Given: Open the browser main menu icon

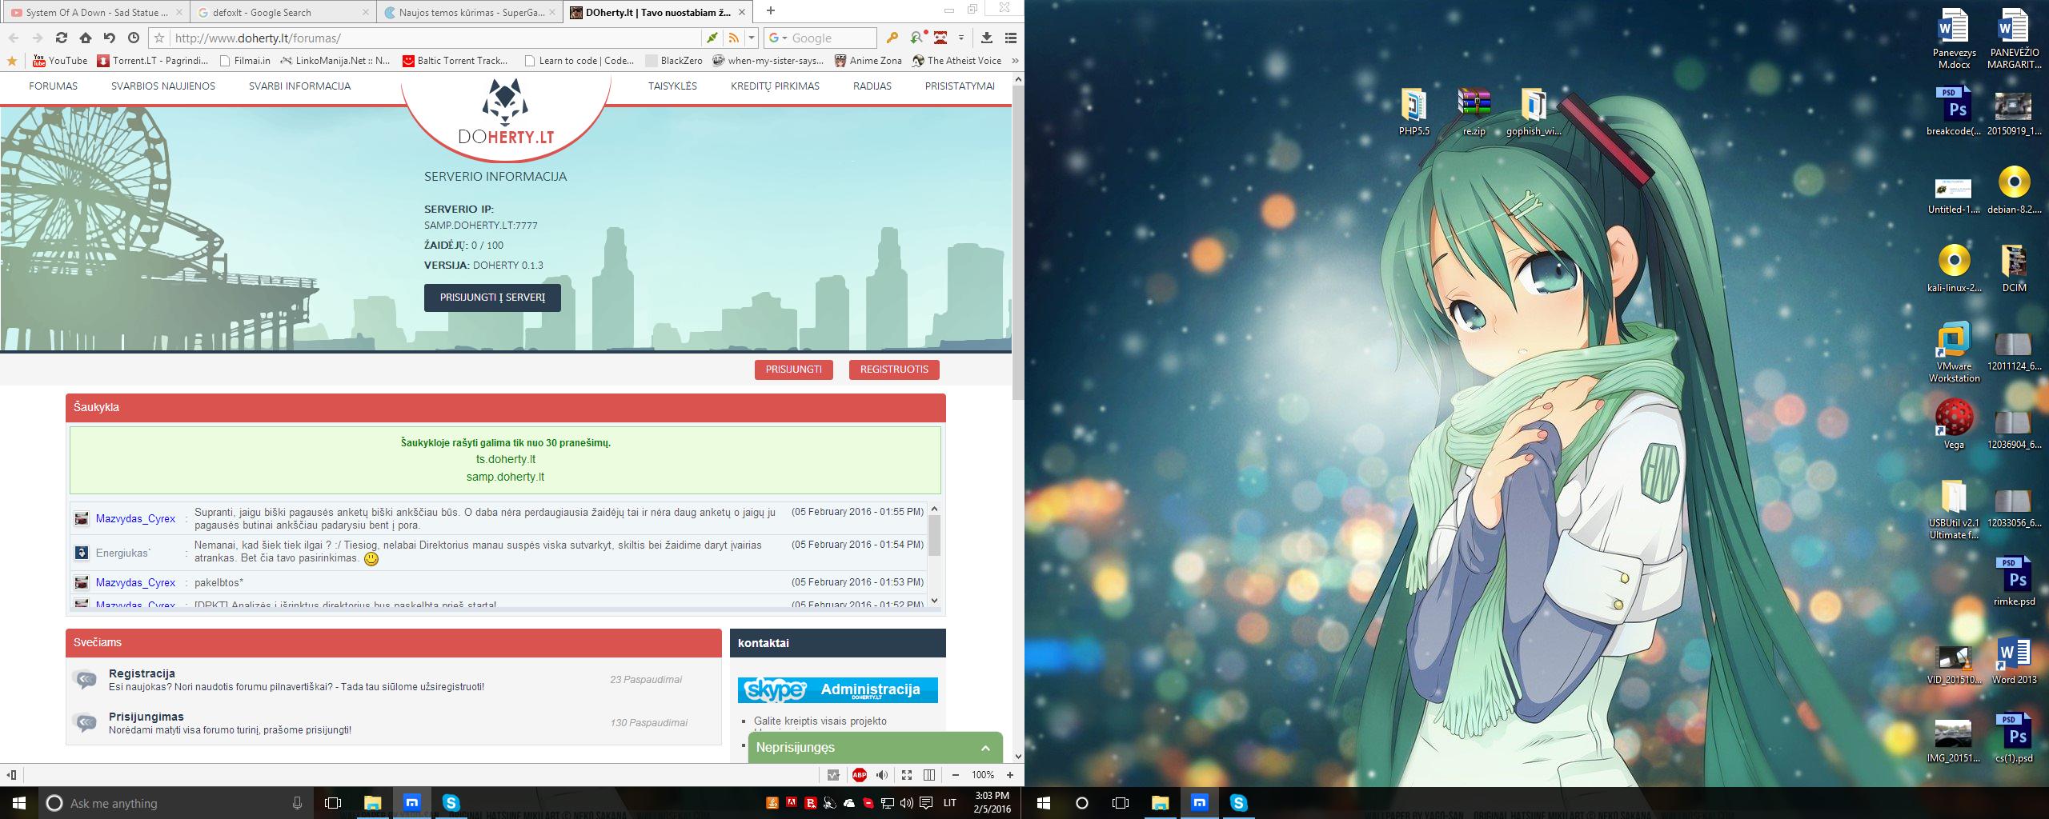Looking at the screenshot, I should [1011, 38].
